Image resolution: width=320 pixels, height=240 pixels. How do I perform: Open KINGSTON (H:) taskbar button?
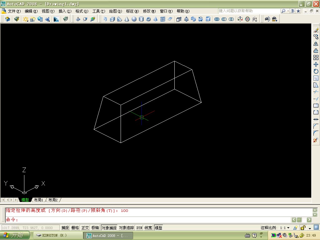[57, 236]
